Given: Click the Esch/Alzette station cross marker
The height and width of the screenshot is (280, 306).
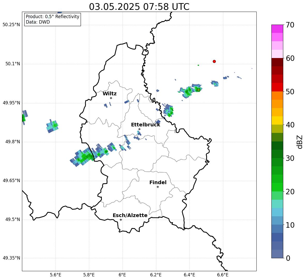Looking at the screenshot, I should point(121,220).
